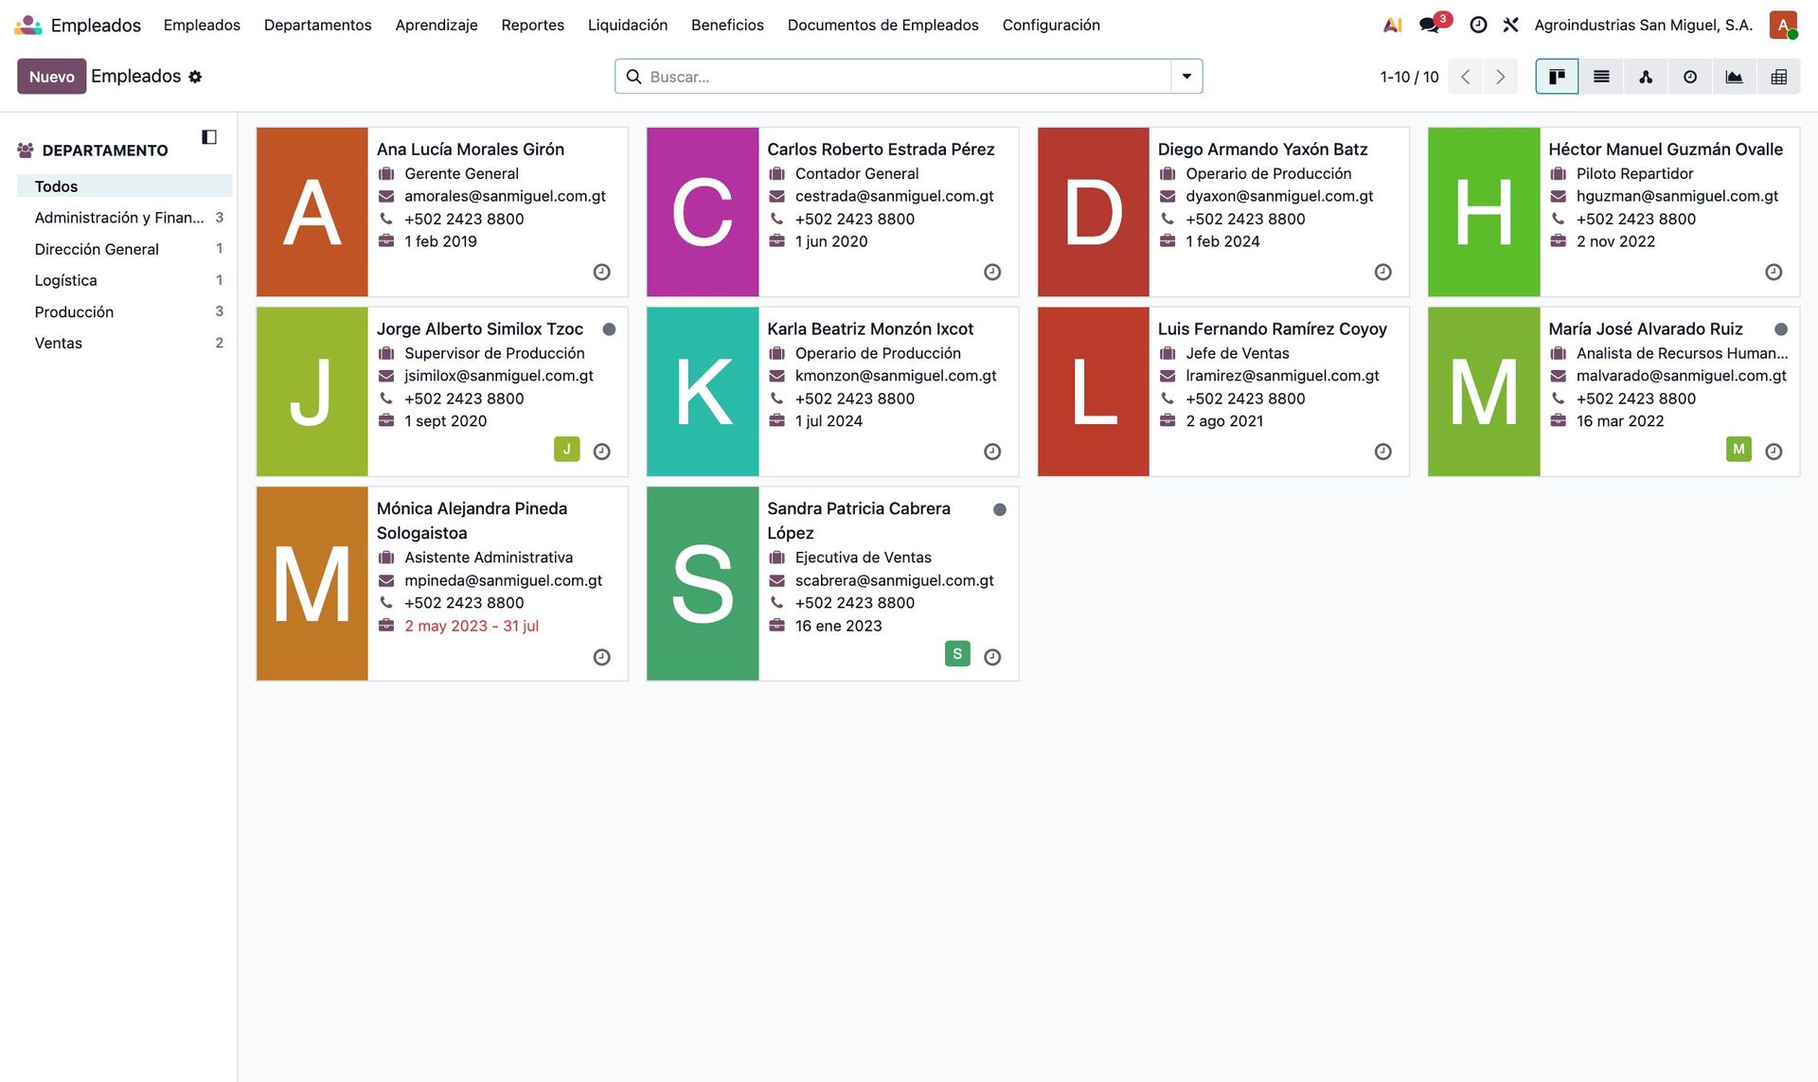Open activity clock on Héctor Manuel Guzmán card
The image size is (1818, 1082).
pos(1773,272)
